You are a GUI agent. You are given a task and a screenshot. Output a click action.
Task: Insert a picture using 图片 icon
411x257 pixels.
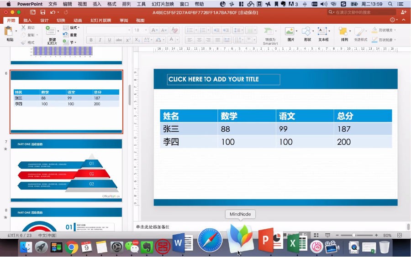[290, 31]
